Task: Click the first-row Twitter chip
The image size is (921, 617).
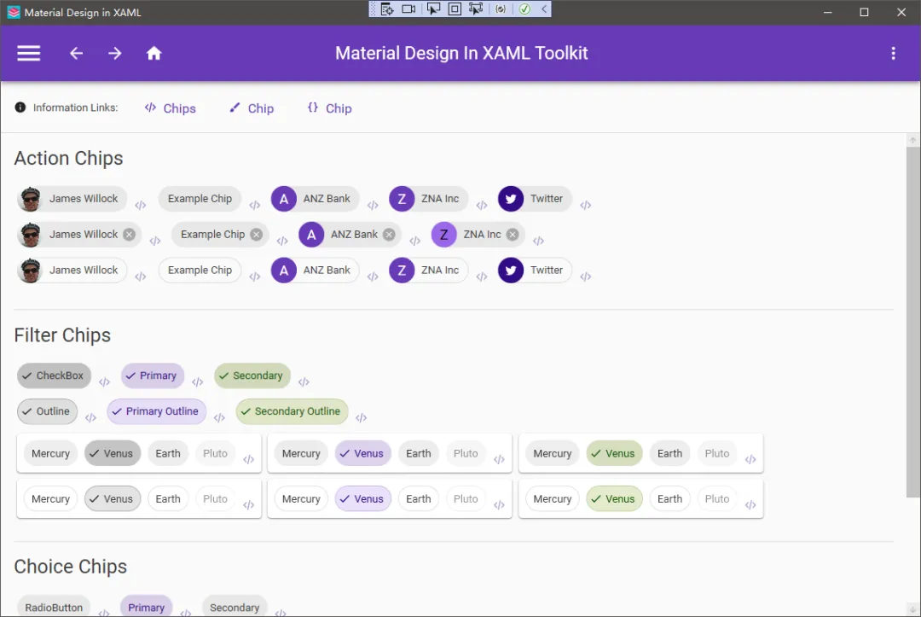Action: point(535,199)
